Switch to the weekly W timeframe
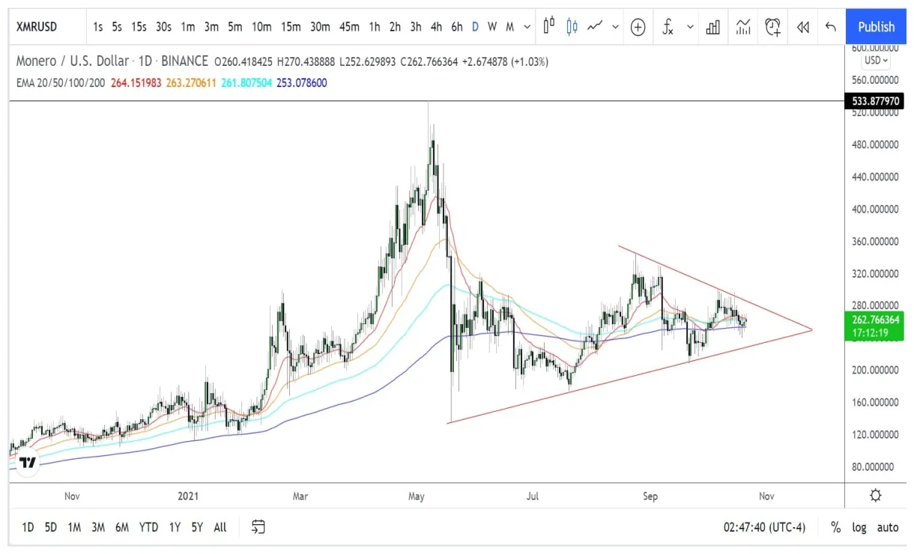 (x=491, y=26)
